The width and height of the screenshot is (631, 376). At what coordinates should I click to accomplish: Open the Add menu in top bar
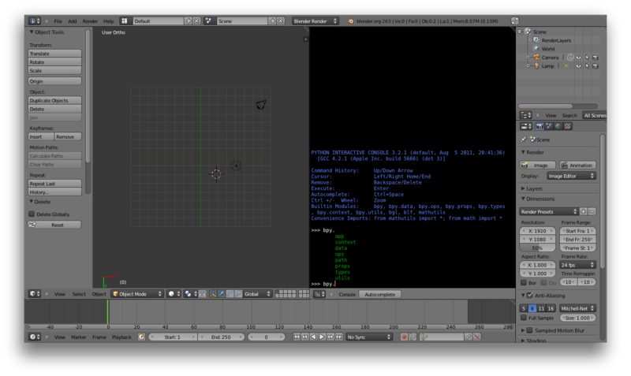tap(73, 21)
